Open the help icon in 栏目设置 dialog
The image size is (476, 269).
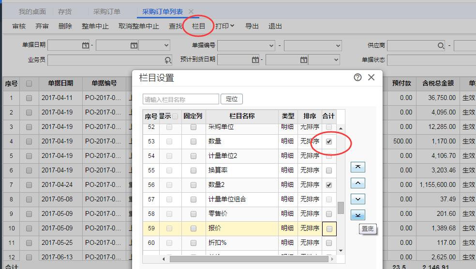358,77
